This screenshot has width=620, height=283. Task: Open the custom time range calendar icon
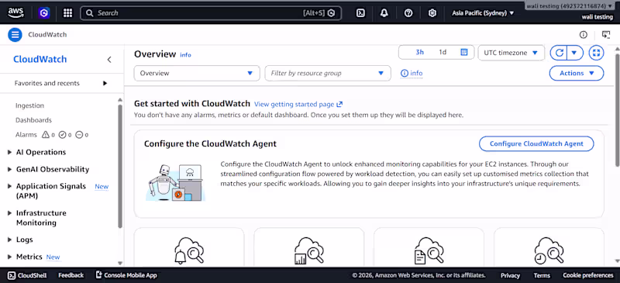point(464,52)
